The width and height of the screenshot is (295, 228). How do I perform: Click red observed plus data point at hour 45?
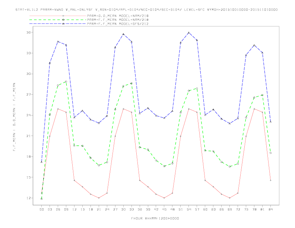pos(164,198)
